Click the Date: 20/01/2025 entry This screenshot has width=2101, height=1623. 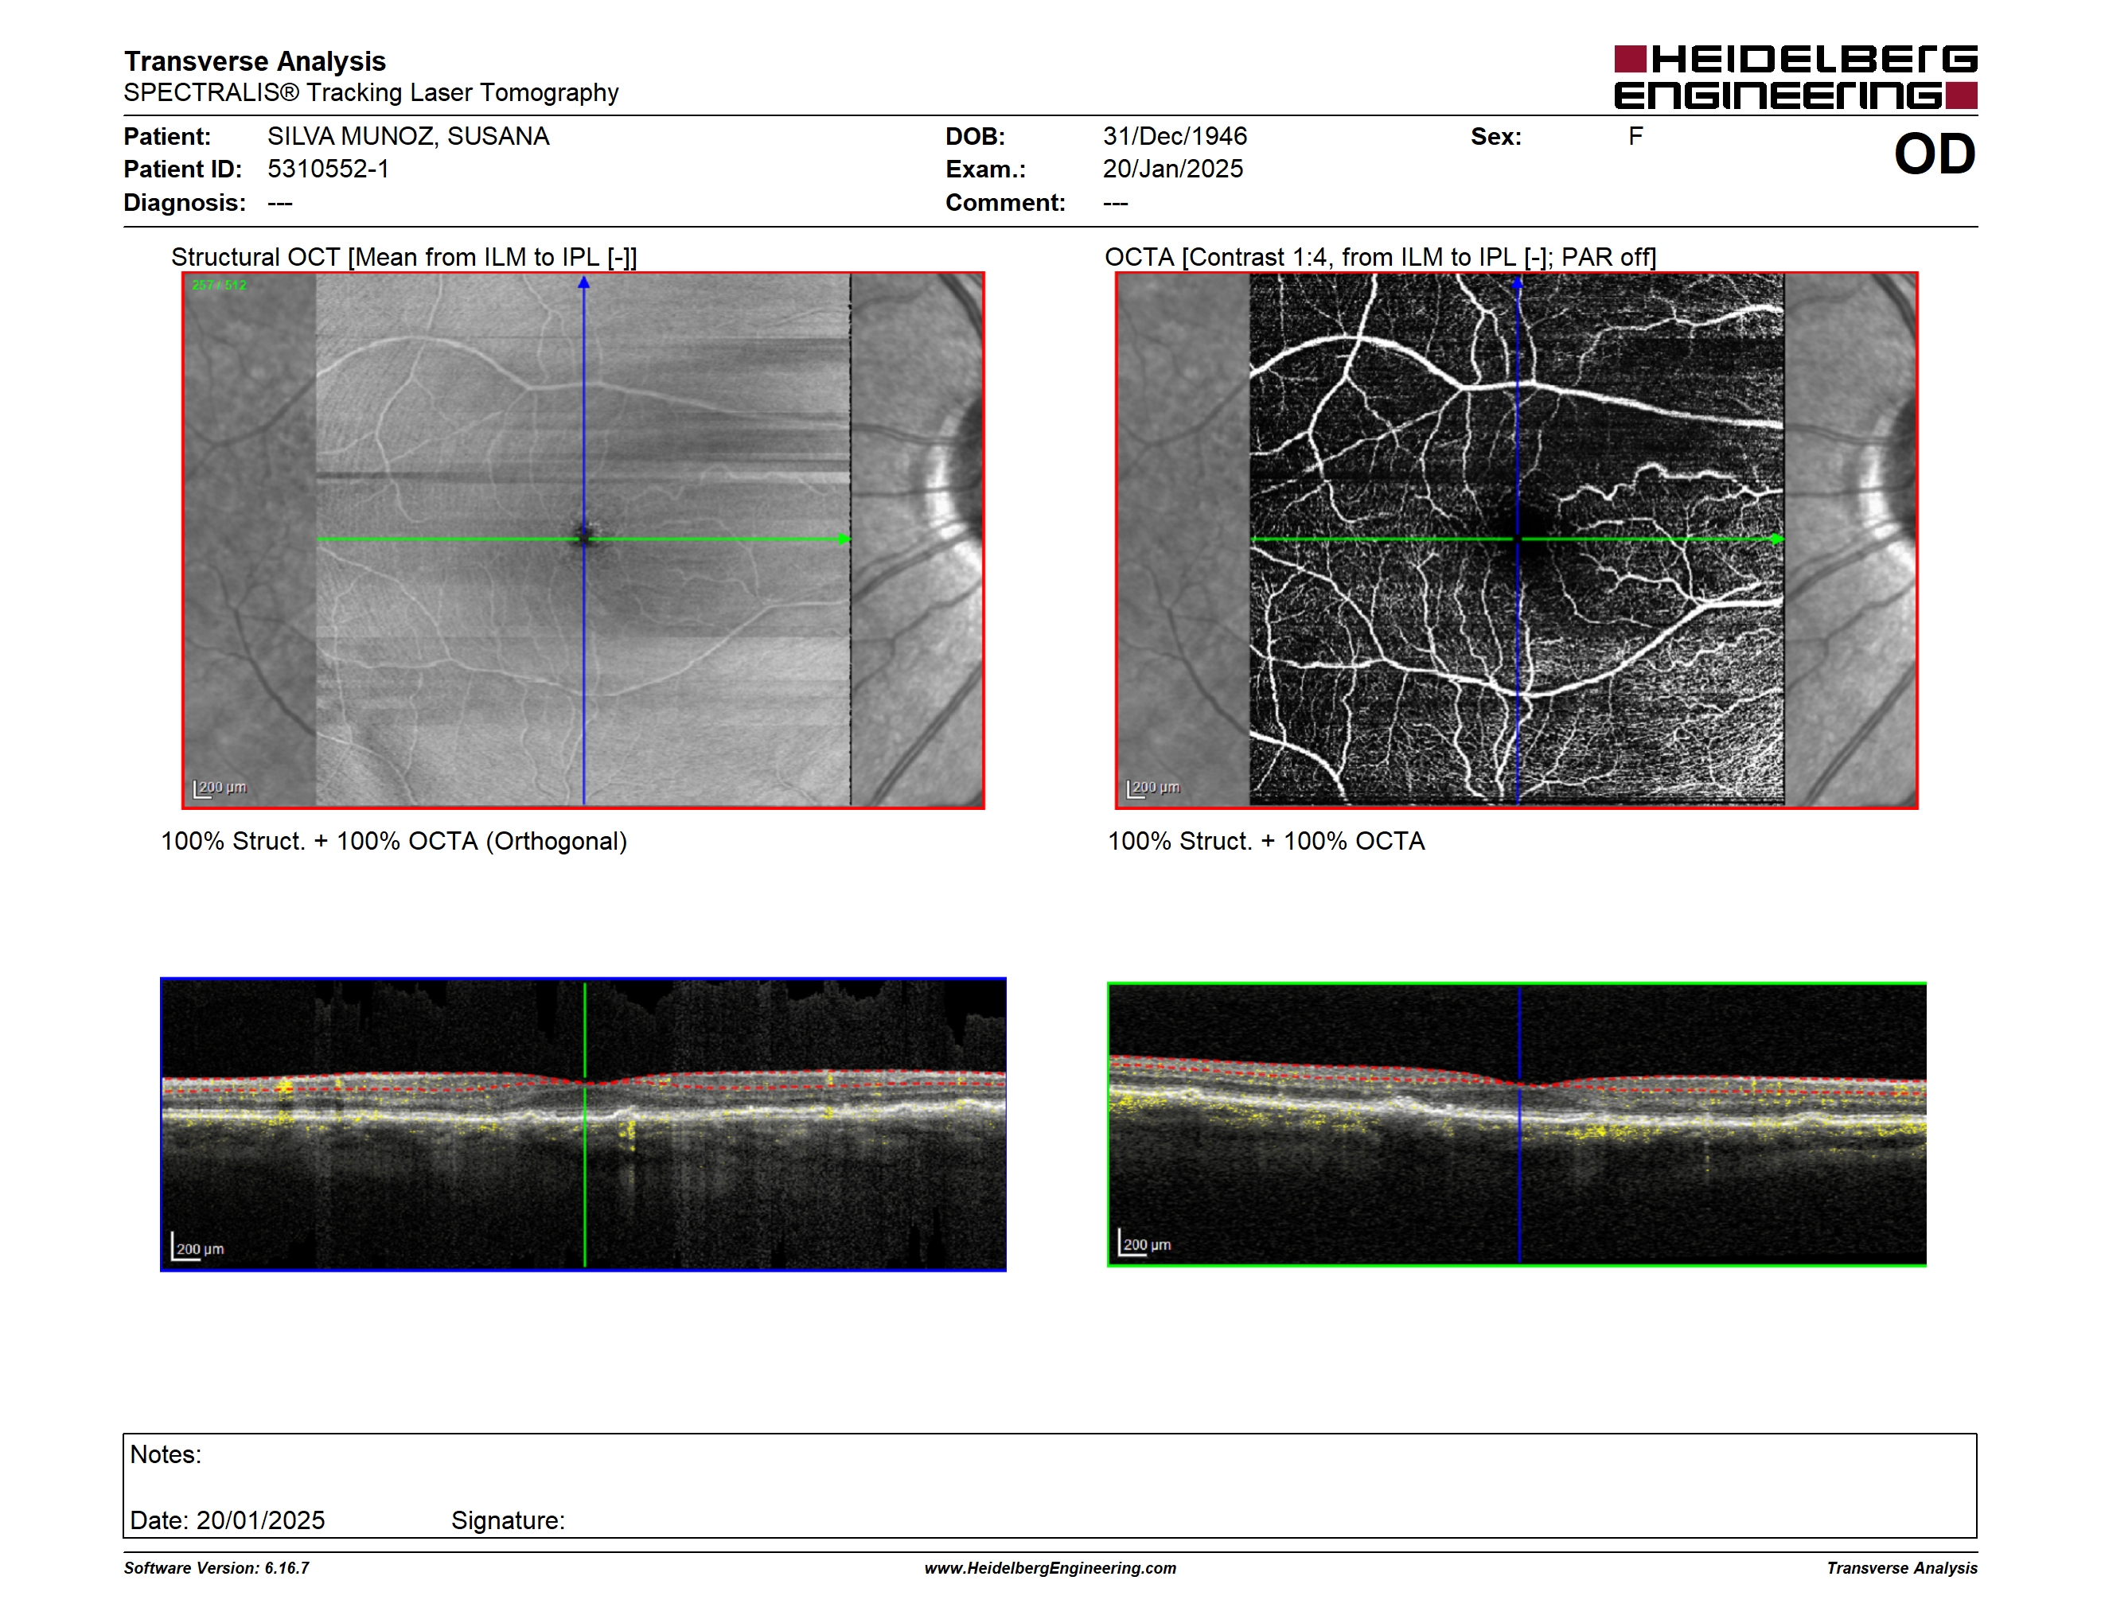click(227, 1520)
